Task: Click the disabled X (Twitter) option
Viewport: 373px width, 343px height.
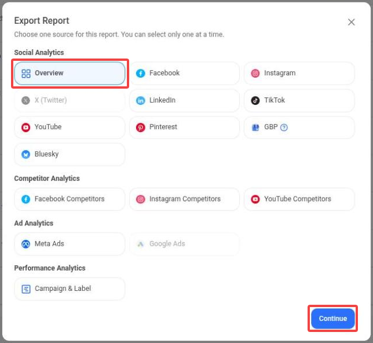Action: [70, 100]
